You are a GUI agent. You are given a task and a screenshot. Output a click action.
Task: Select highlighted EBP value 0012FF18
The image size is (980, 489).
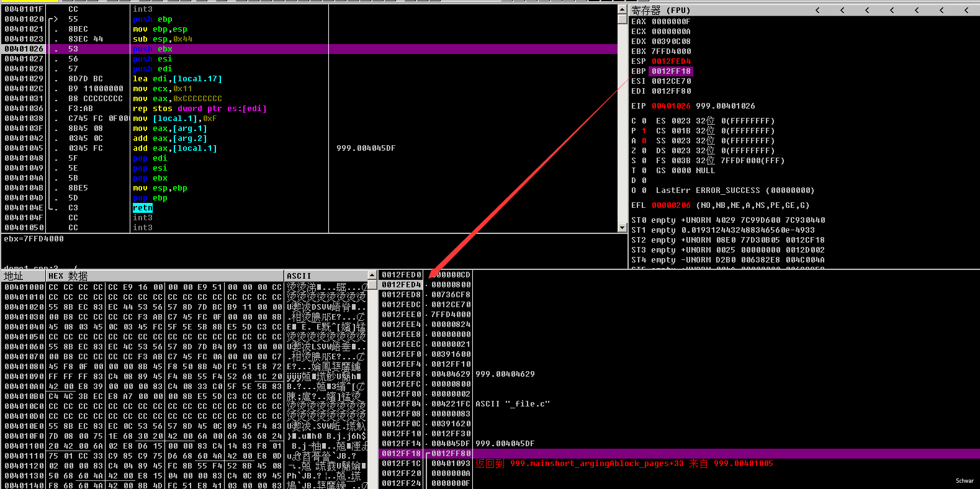tap(671, 71)
